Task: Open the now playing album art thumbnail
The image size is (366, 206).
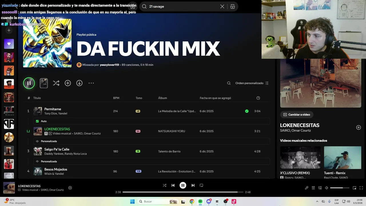Action: [9, 188]
